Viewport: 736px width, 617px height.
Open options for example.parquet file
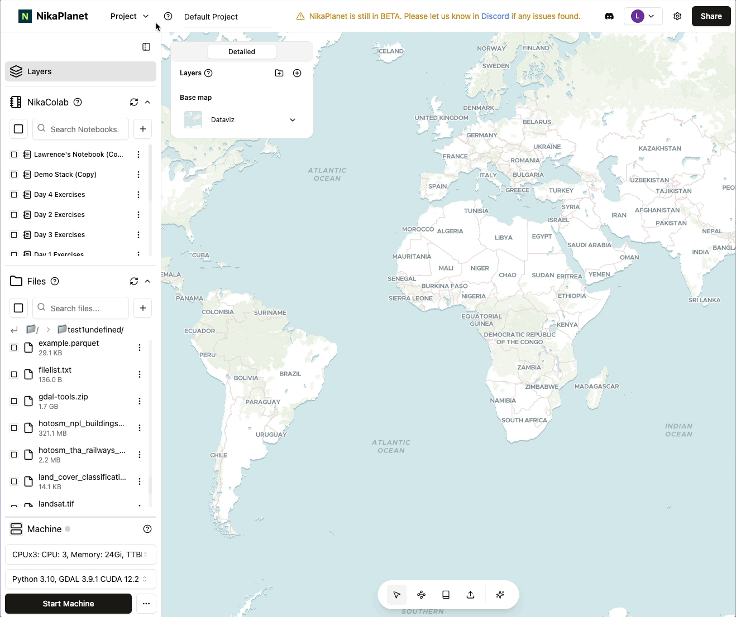pyautogui.click(x=140, y=348)
